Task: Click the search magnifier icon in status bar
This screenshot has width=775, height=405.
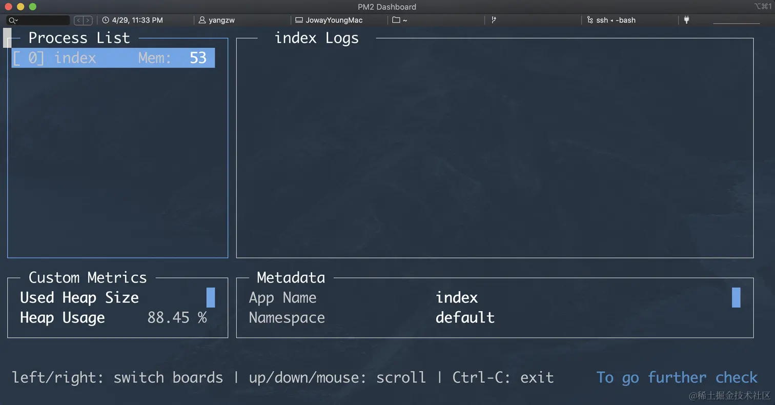Action: tap(12, 21)
